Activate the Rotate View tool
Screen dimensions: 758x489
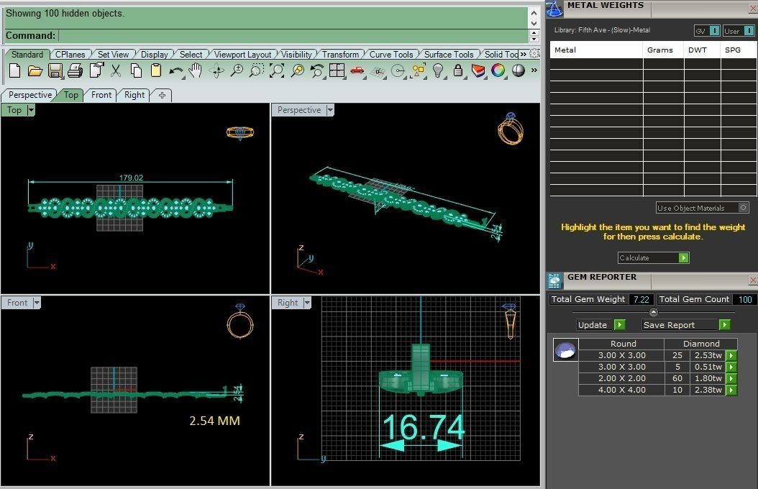click(216, 71)
